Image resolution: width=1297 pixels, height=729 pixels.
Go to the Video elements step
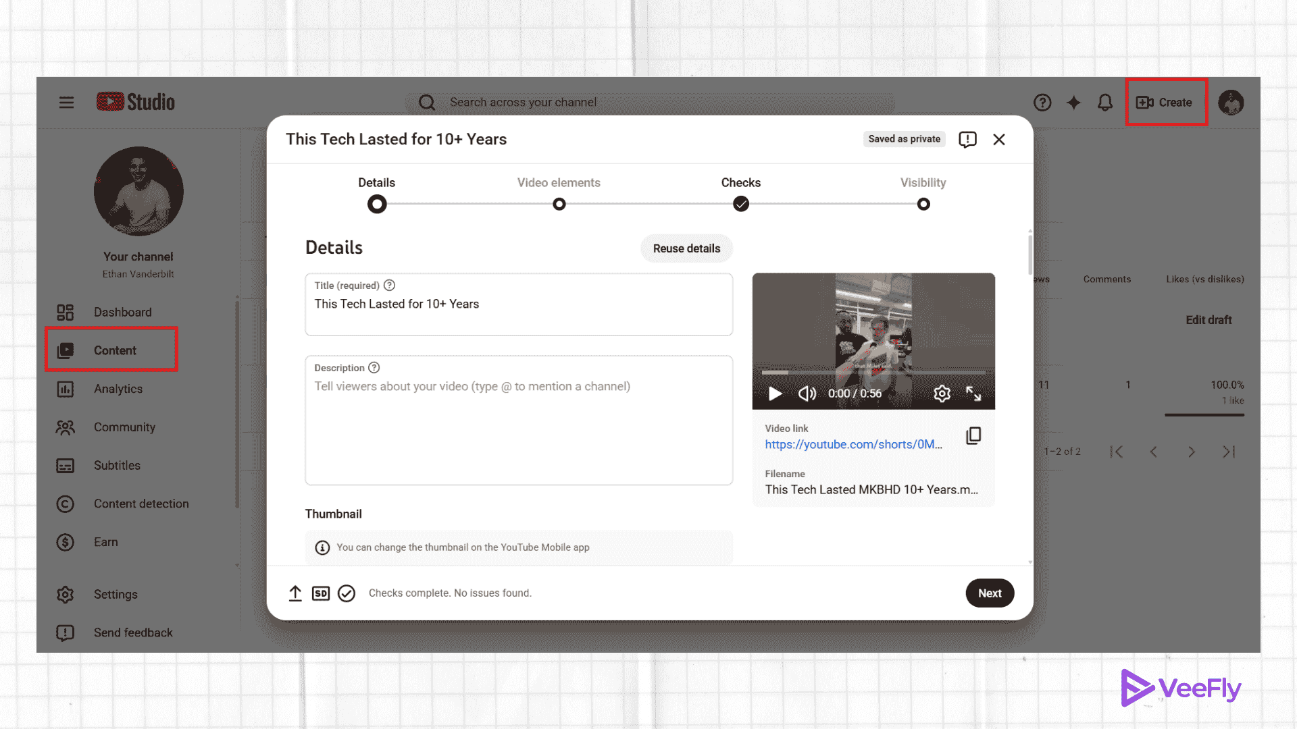click(559, 203)
